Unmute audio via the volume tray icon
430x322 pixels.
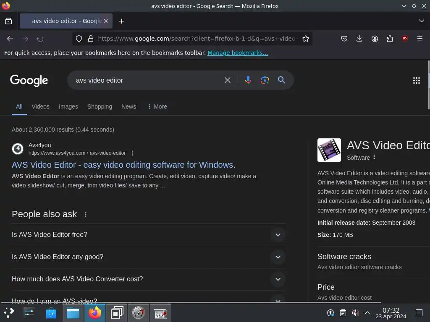[x=355, y=313]
